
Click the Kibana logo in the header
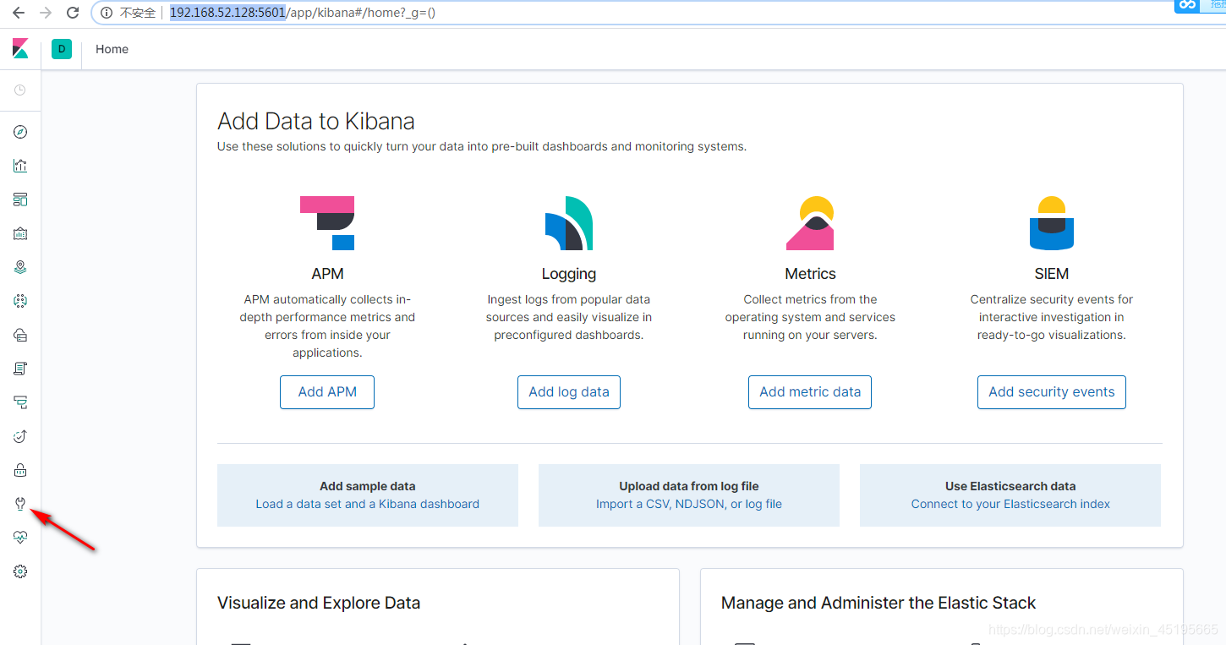click(20, 49)
